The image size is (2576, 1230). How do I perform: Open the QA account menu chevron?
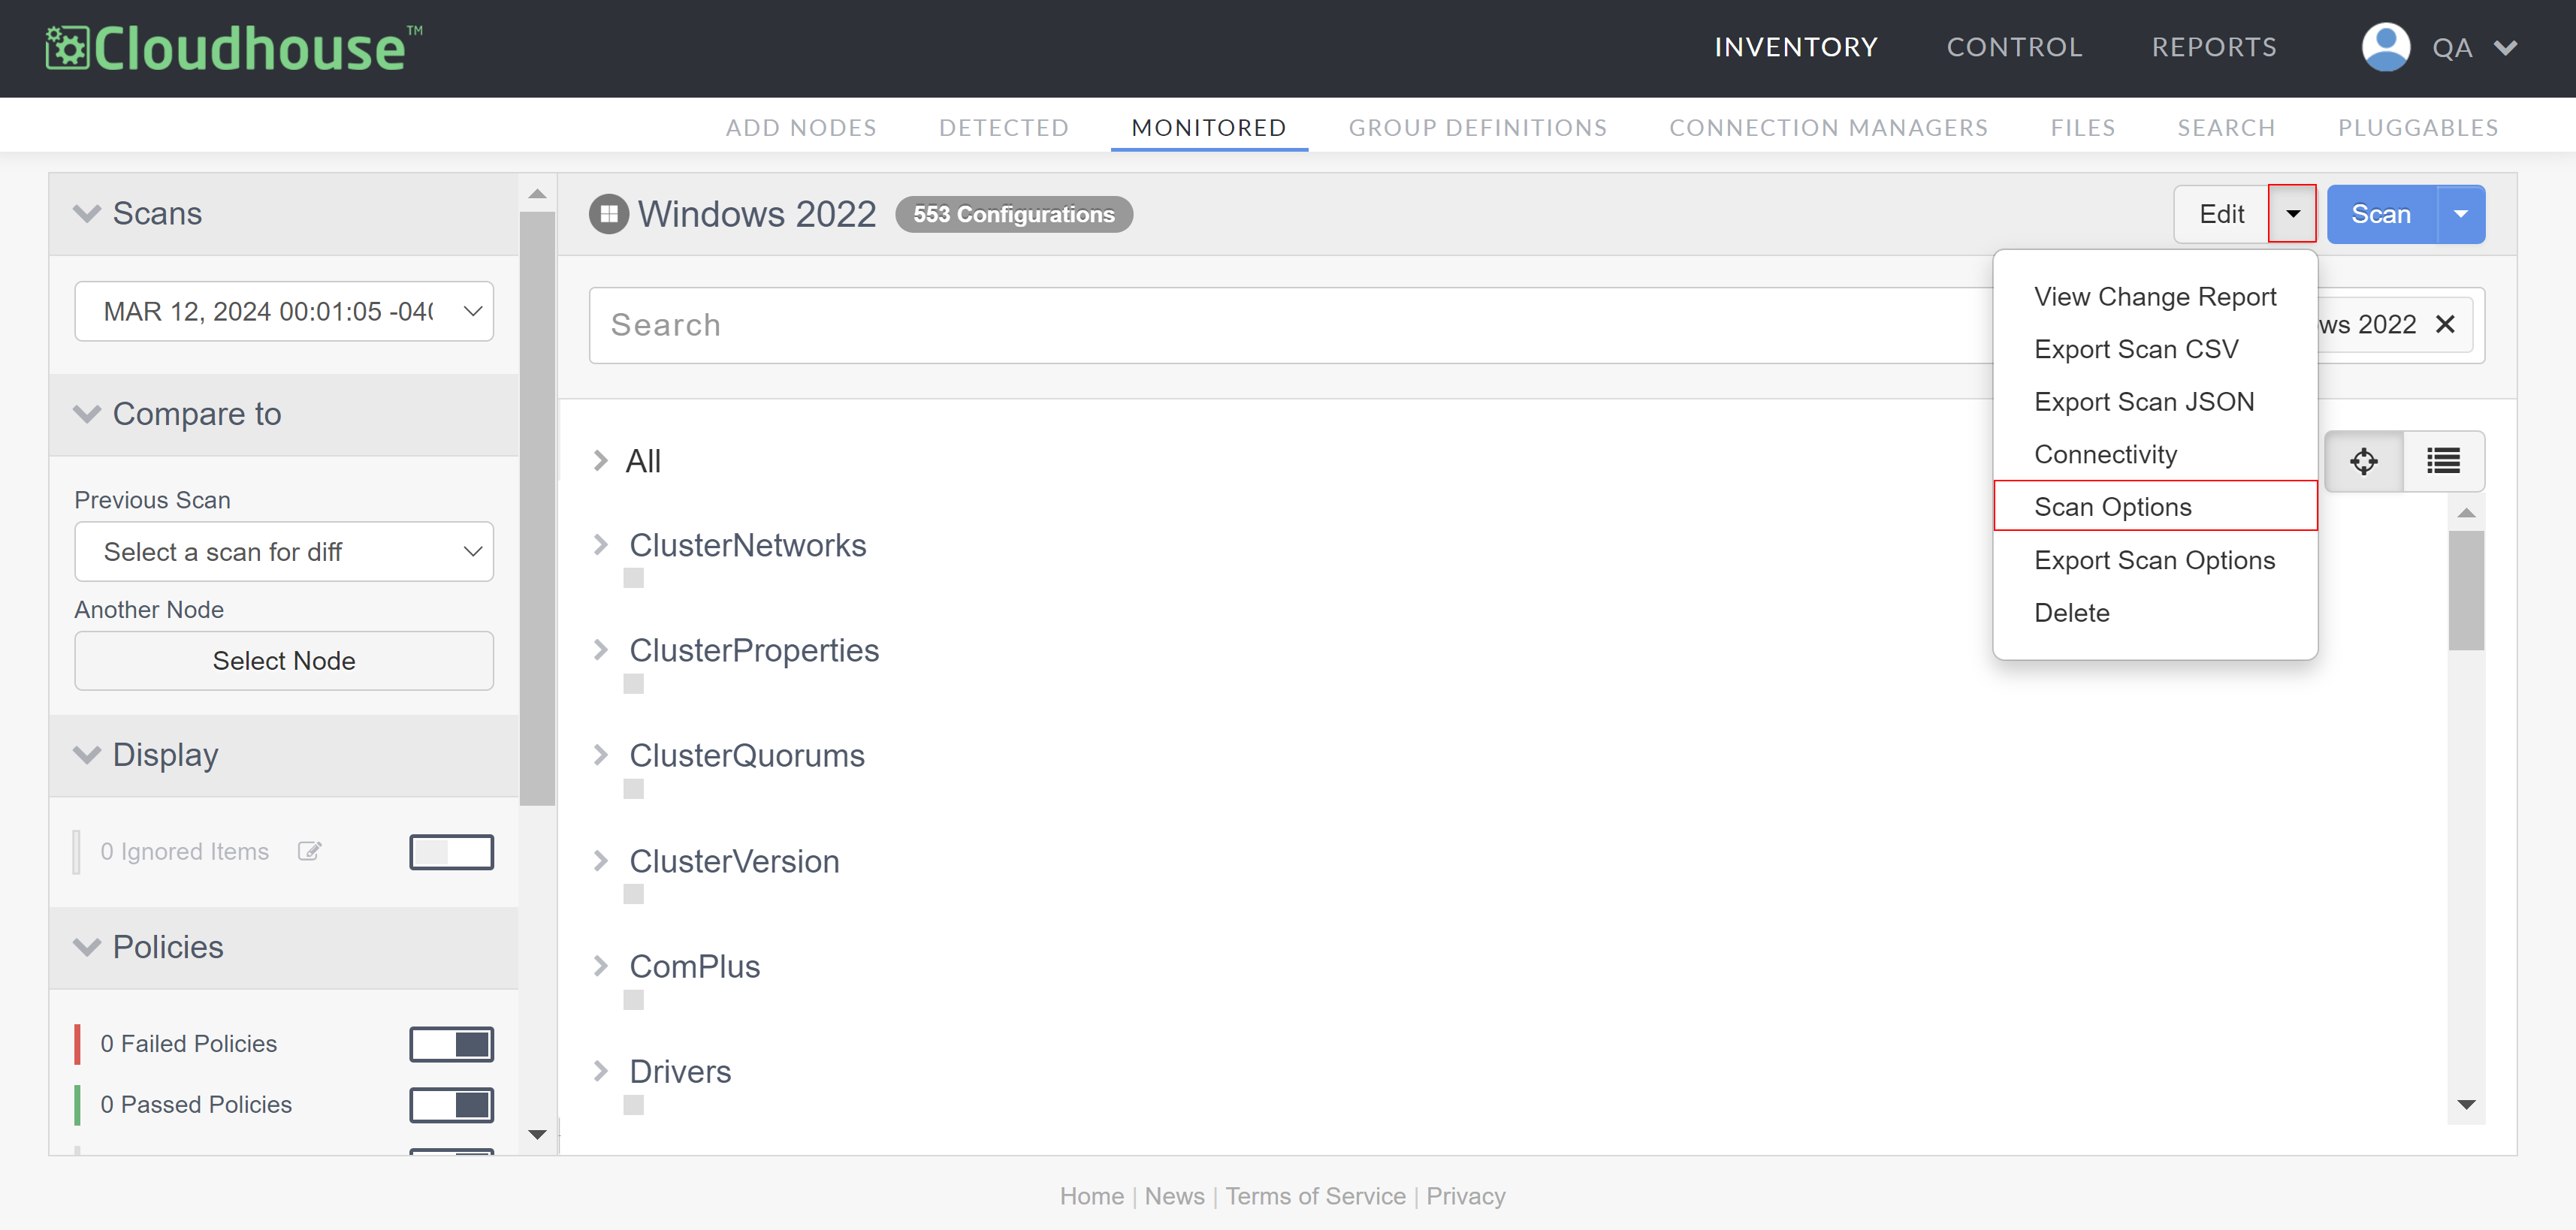pyautogui.click(x=2506, y=48)
